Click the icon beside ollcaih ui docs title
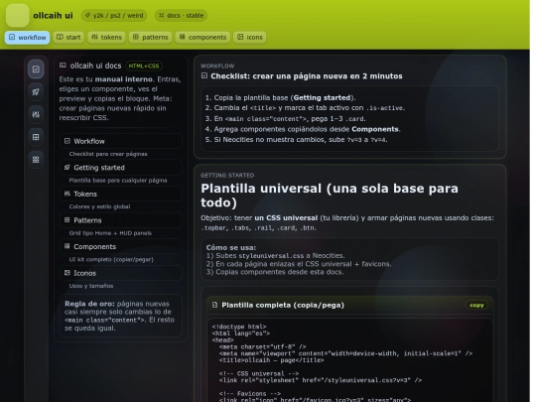Viewport: 536px width, 402px height. 63,65
